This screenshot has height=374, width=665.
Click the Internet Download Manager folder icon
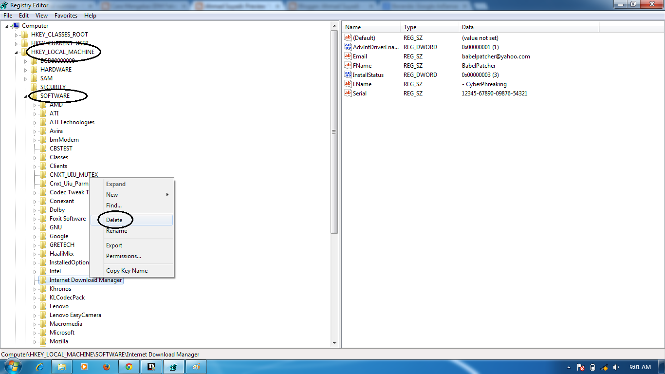(x=43, y=280)
